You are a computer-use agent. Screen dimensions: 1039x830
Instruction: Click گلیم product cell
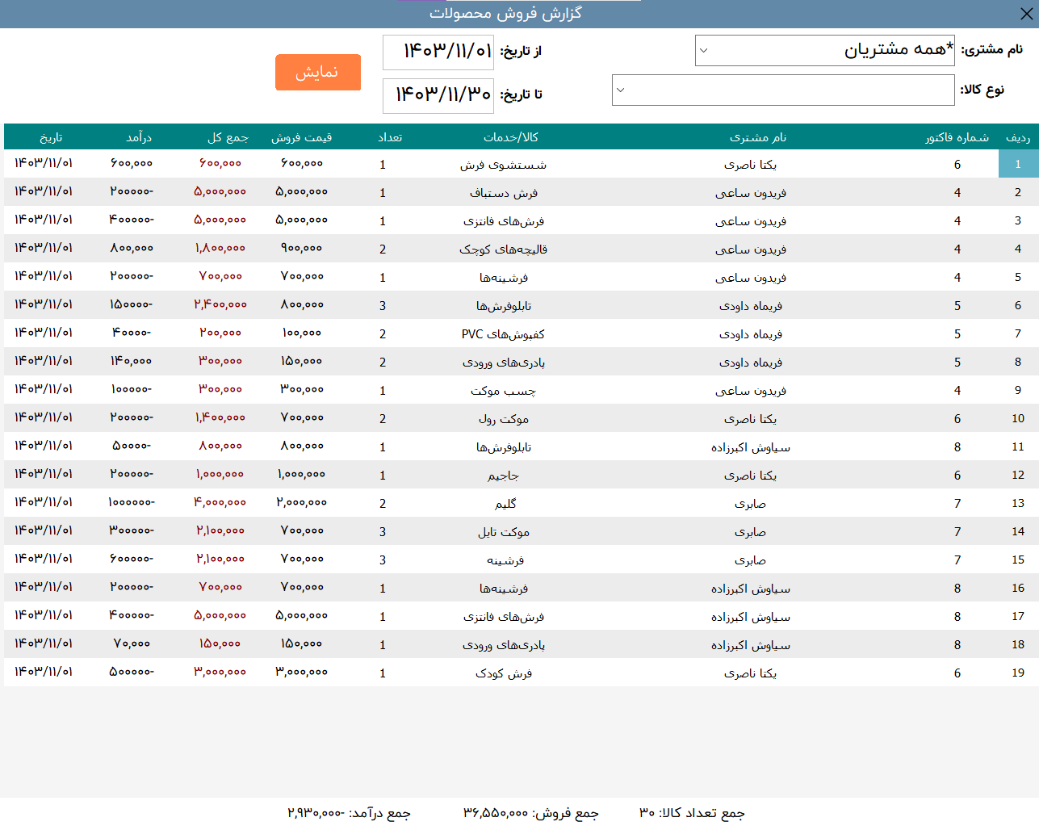(x=505, y=504)
